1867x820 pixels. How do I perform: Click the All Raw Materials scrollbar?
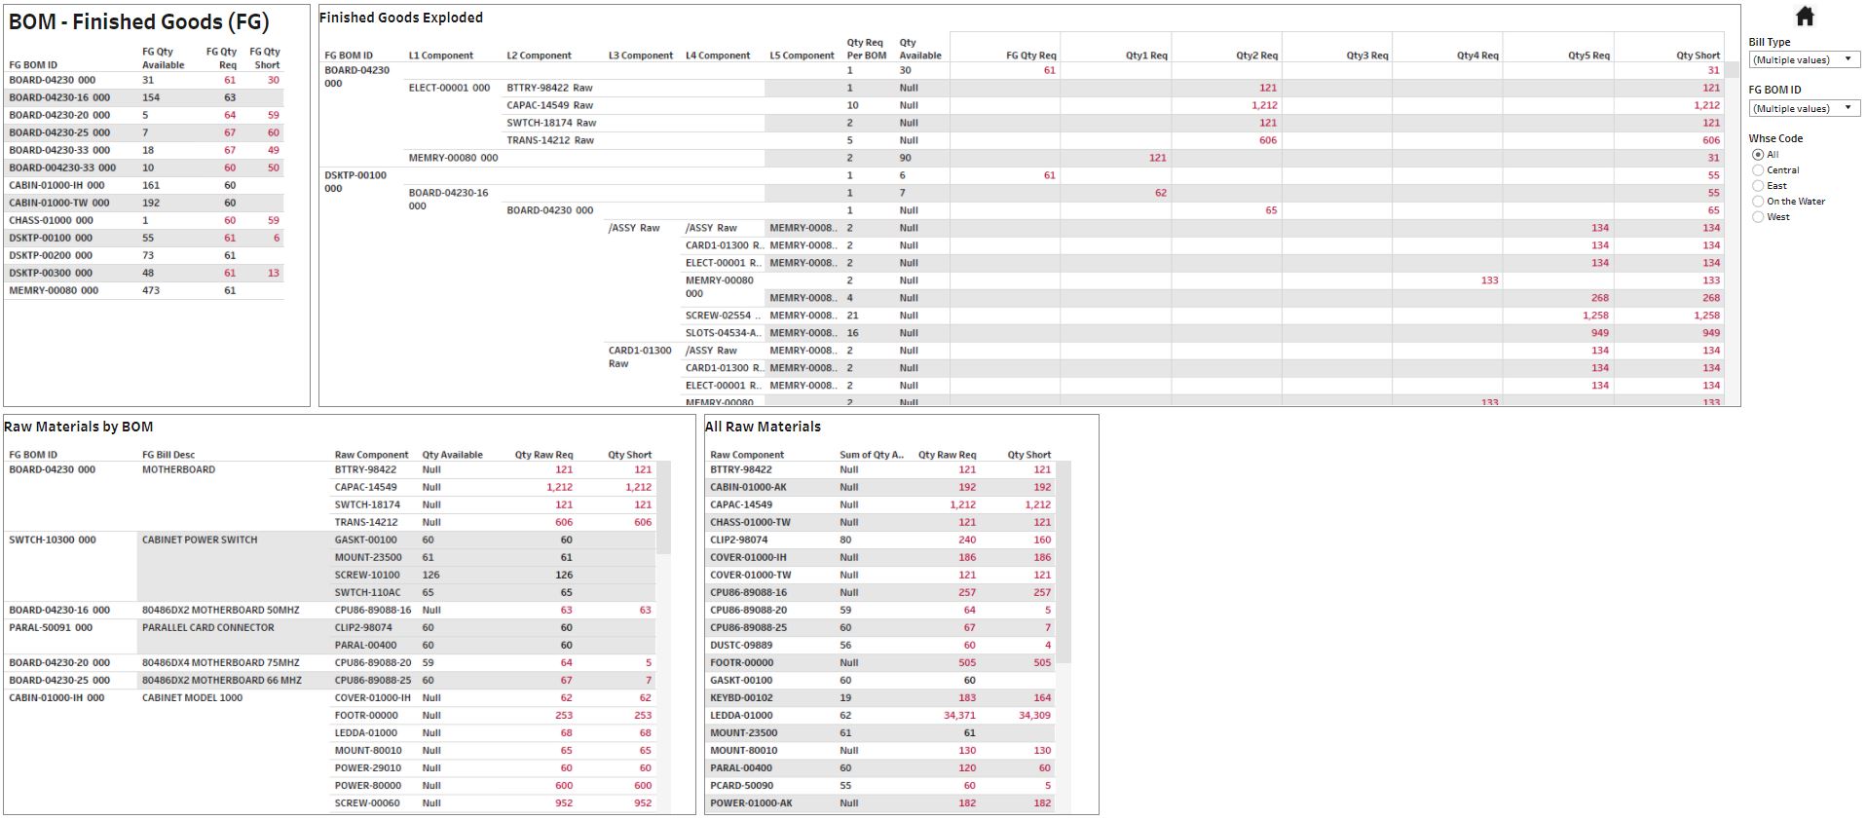(1064, 562)
